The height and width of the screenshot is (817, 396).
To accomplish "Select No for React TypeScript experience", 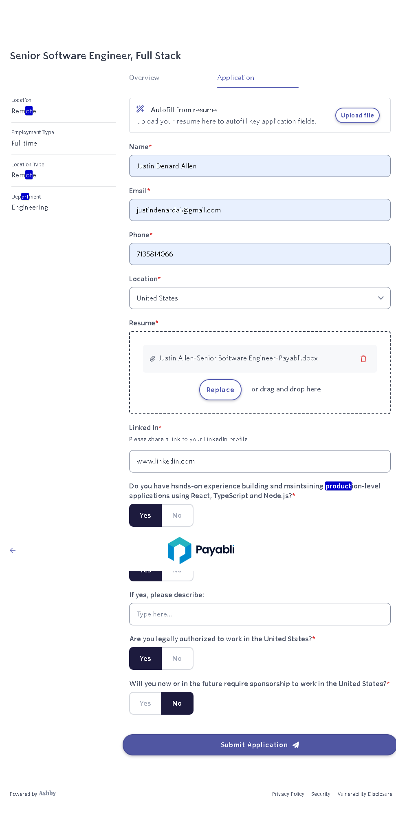I will [x=177, y=515].
